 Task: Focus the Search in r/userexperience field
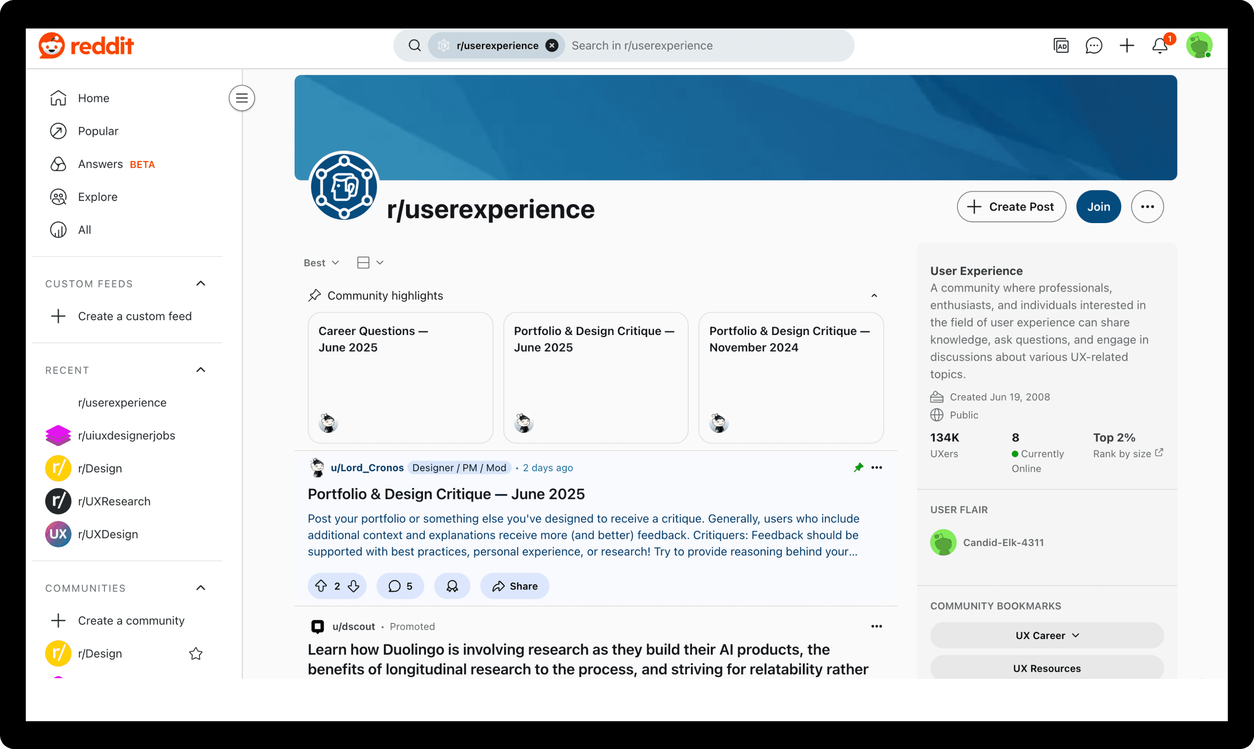(x=707, y=46)
